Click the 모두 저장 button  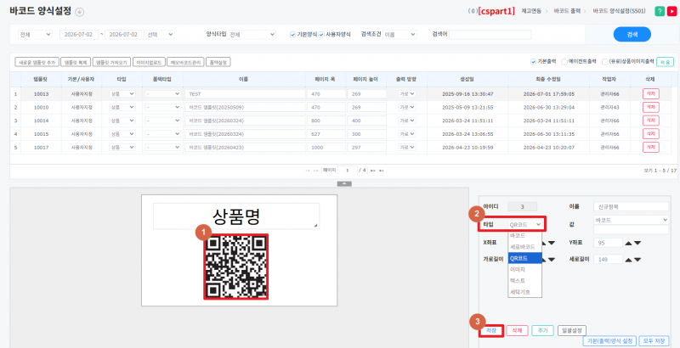click(x=654, y=341)
